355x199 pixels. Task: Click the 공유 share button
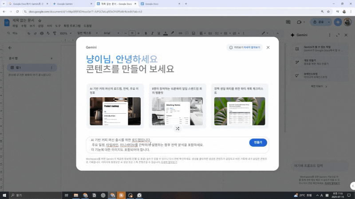pyautogui.click(x=319, y=22)
